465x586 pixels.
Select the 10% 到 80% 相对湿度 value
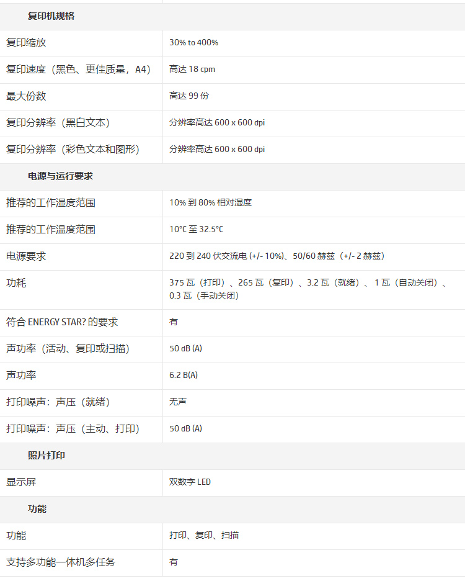point(210,203)
